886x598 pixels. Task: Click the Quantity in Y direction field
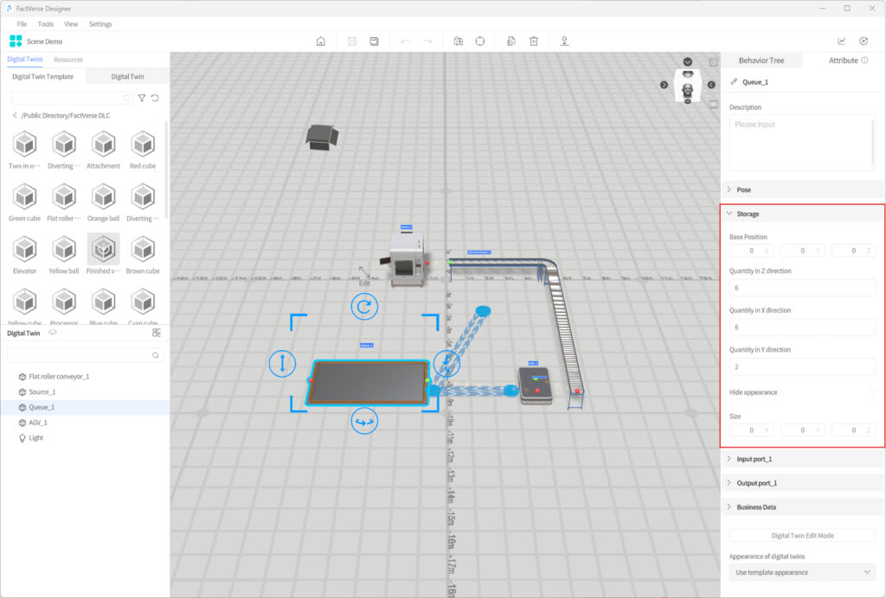click(x=802, y=366)
